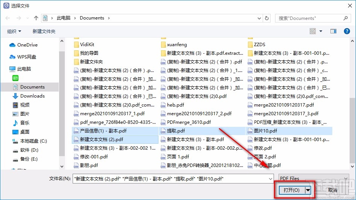
Task: Click Documents in the address breadcrumb
Action: 92,18
